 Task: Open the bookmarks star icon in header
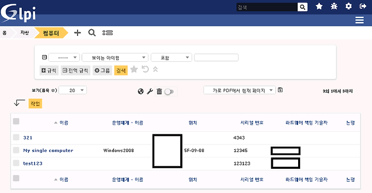click(x=319, y=6)
